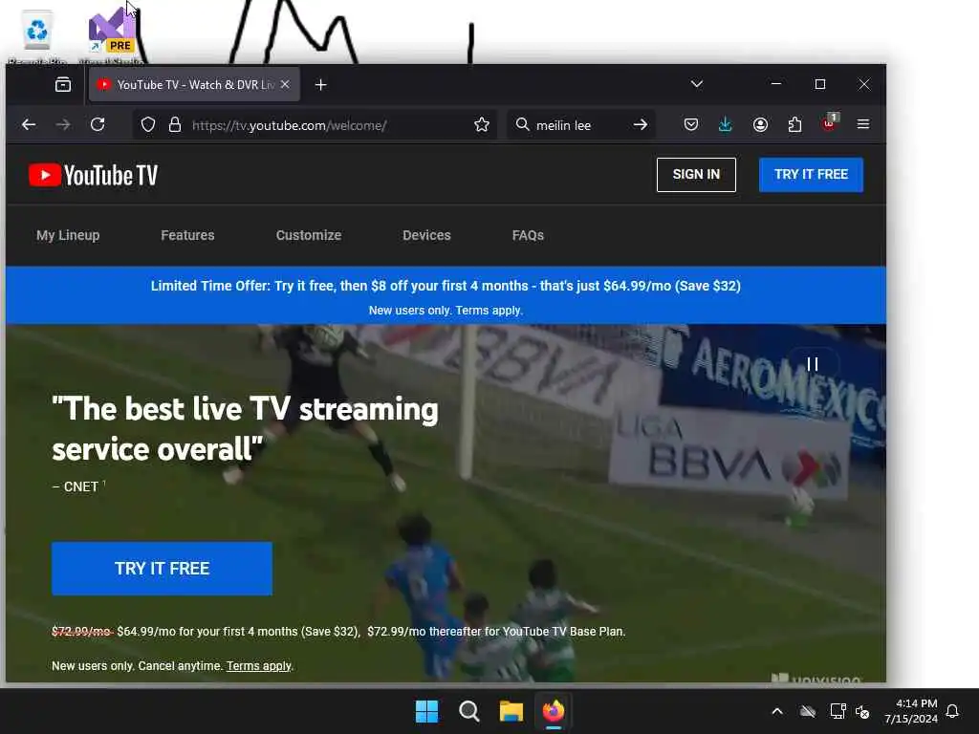This screenshot has width=979, height=734.
Task: Save page to Pocket
Action: click(x=691, y=125)
